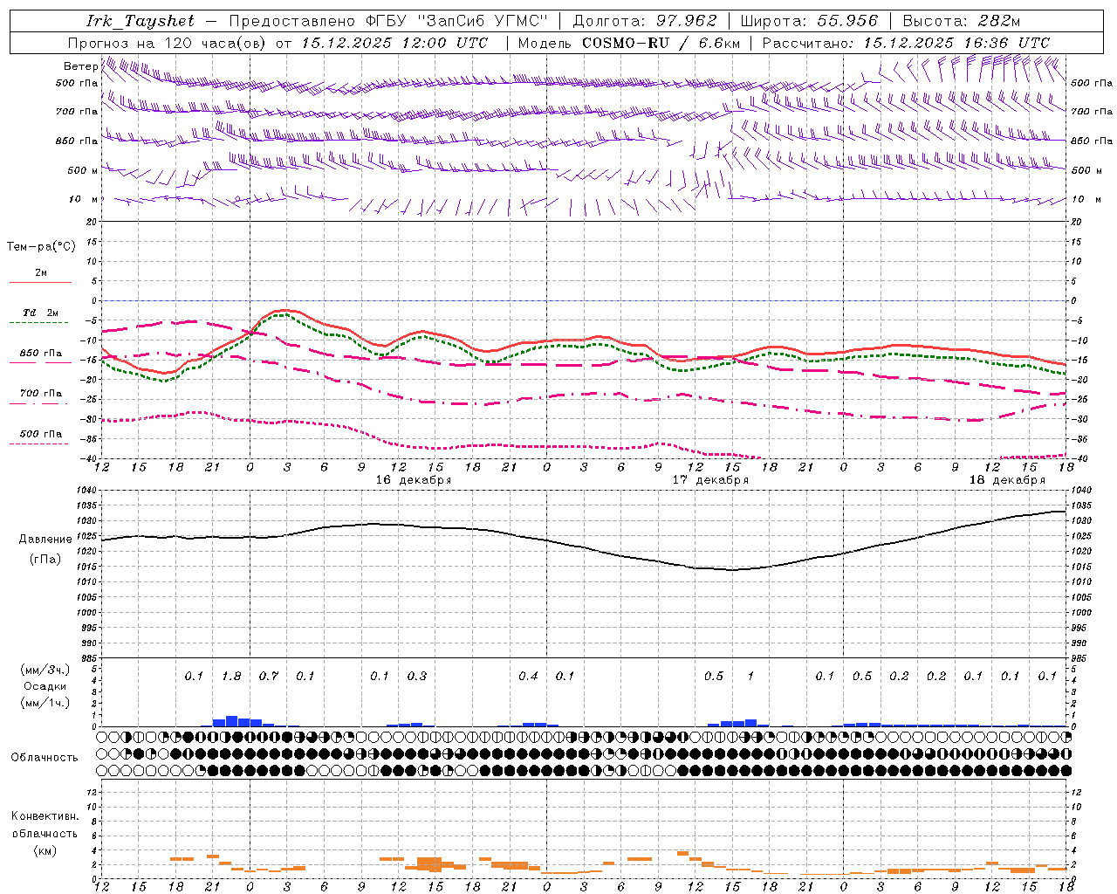Select the (мм/1ч.) precipitation unit label
The width and height of the screenshot is (1117, 894).
coord(45,703)
